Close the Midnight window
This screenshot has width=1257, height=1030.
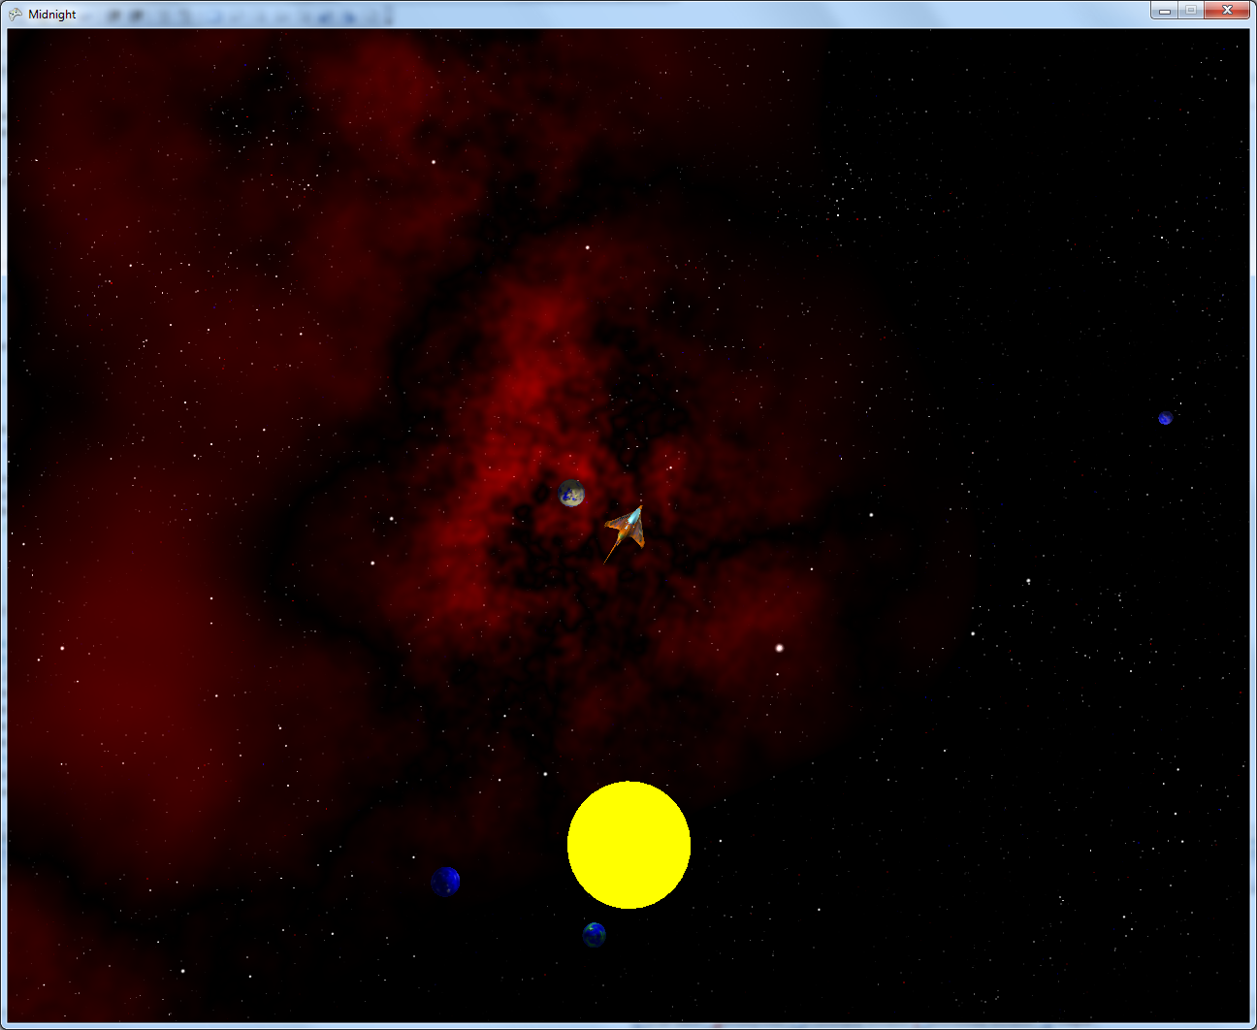tap(1227, 11)
